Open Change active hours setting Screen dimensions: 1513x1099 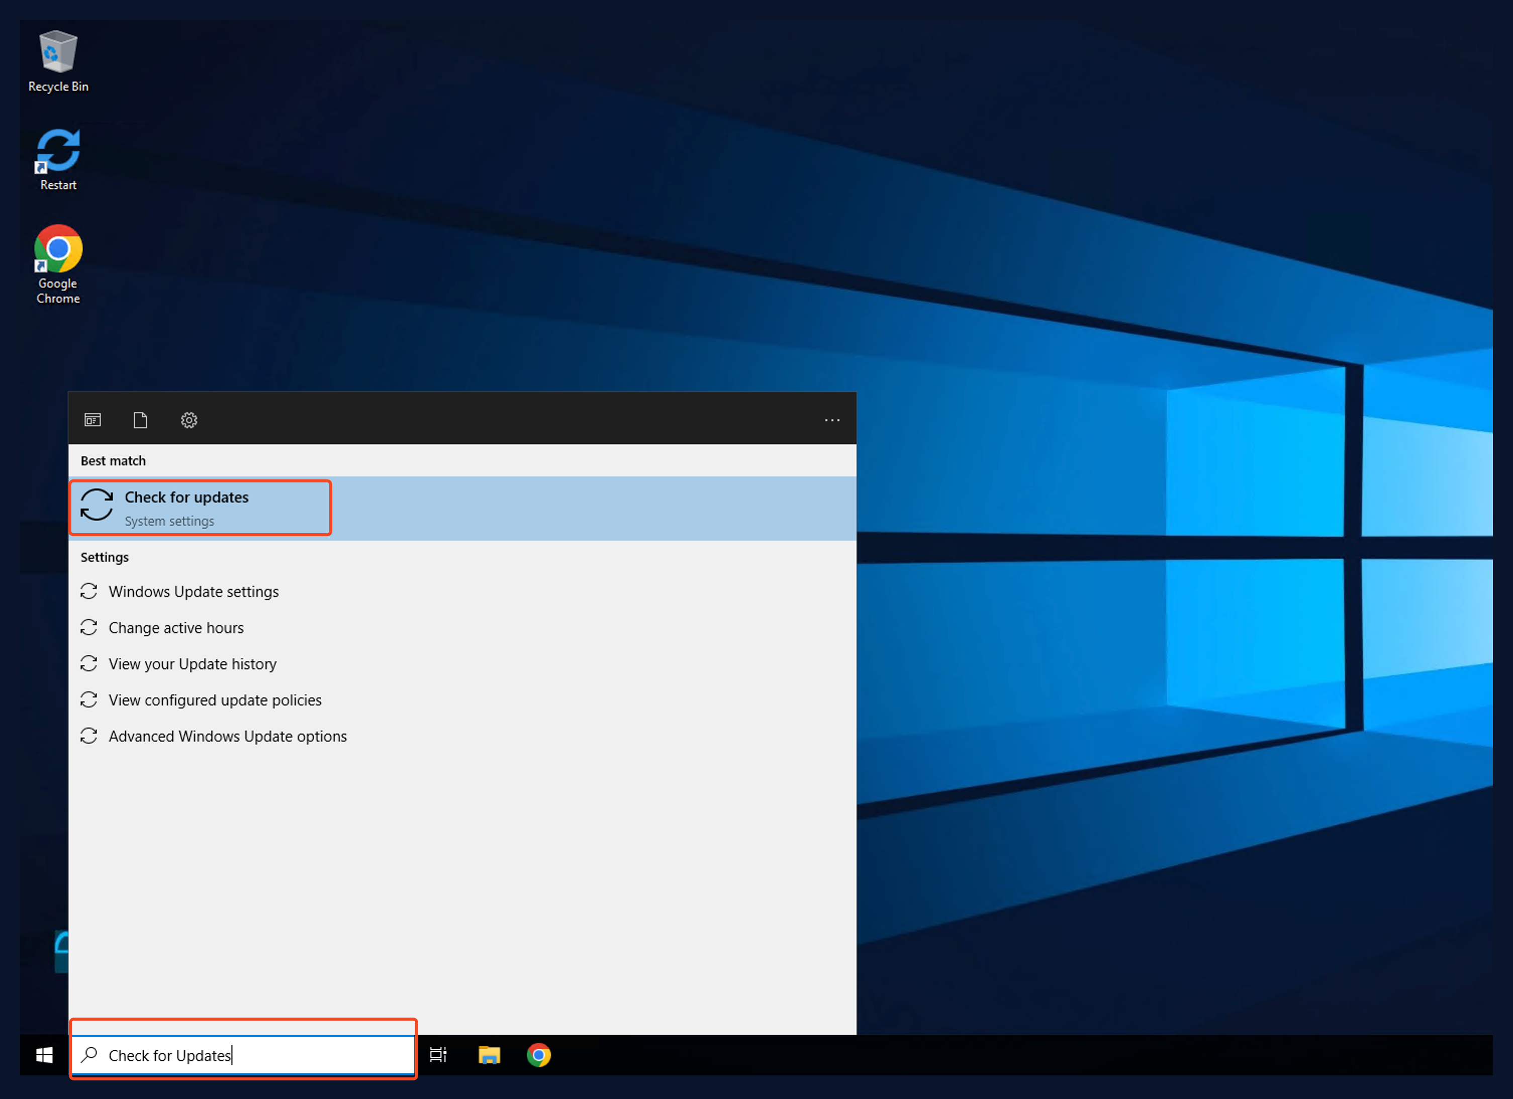176,628
